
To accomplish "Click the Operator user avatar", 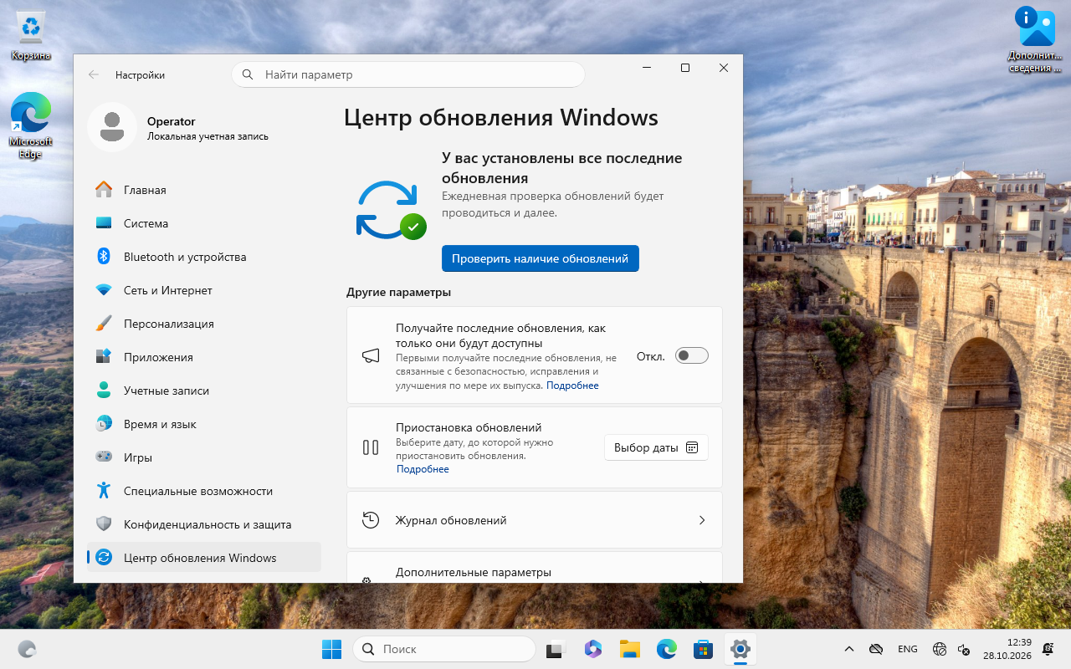I will click(x=112, y=127).
